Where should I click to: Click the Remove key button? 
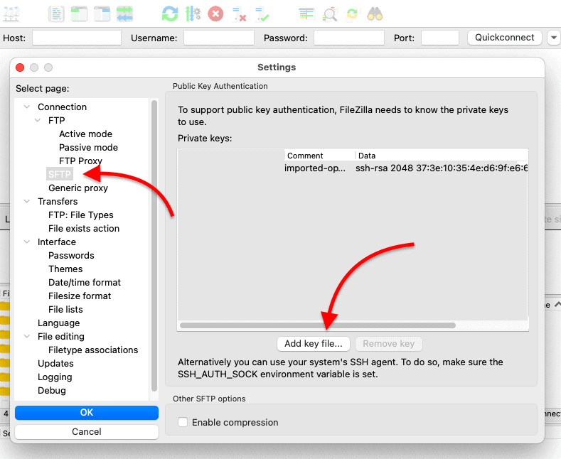click(388, 343)
